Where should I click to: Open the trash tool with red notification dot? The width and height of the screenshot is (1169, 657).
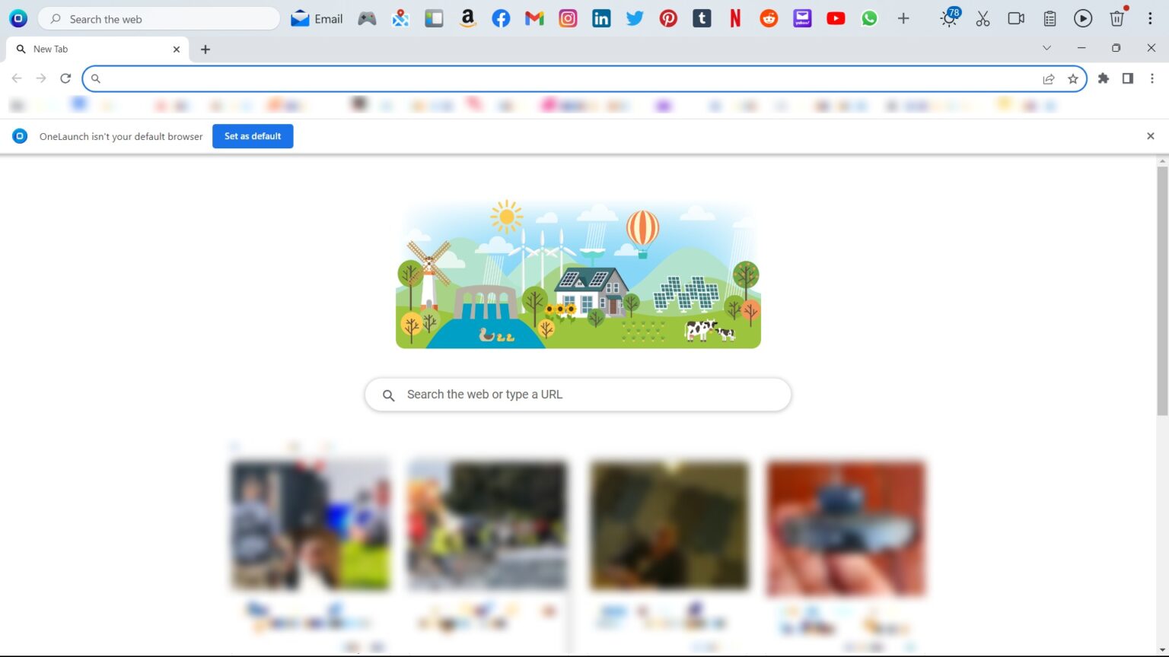tap(1116, 18)
